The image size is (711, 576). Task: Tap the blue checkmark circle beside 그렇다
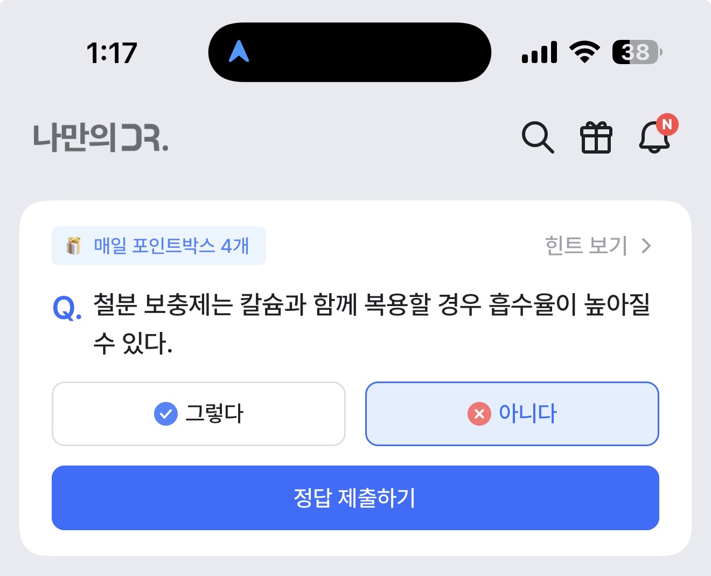click(x=166, y=414)
